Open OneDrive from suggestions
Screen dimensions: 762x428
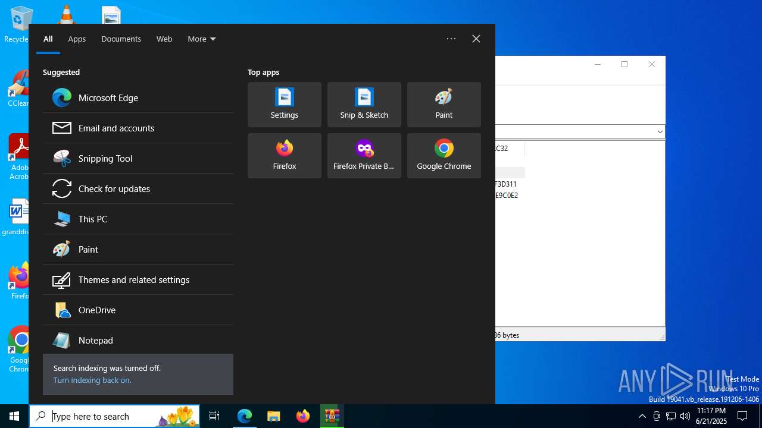pos(138,310)
